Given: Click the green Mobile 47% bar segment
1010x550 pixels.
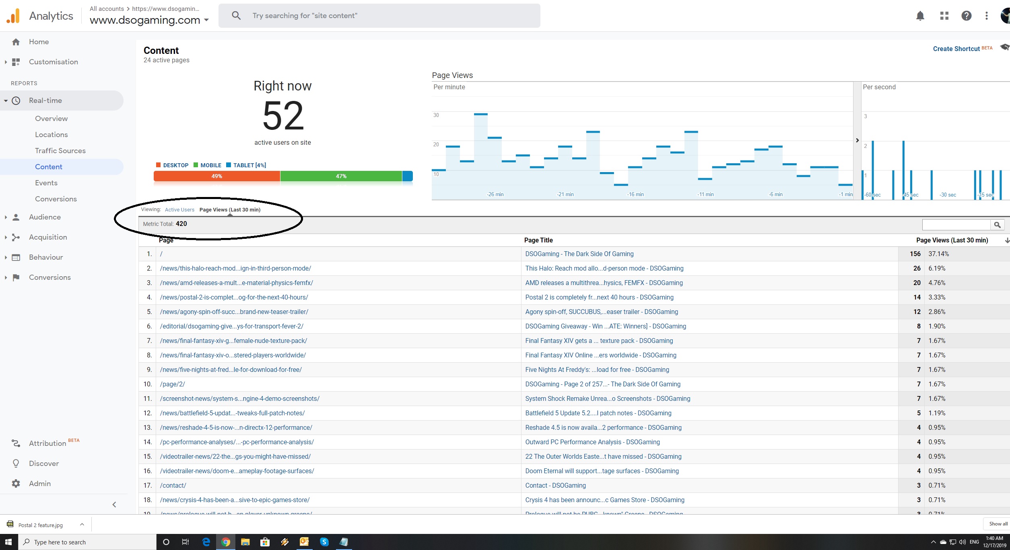Looking at the screenshot, I should pyautogui.click(x=341, y=176).
